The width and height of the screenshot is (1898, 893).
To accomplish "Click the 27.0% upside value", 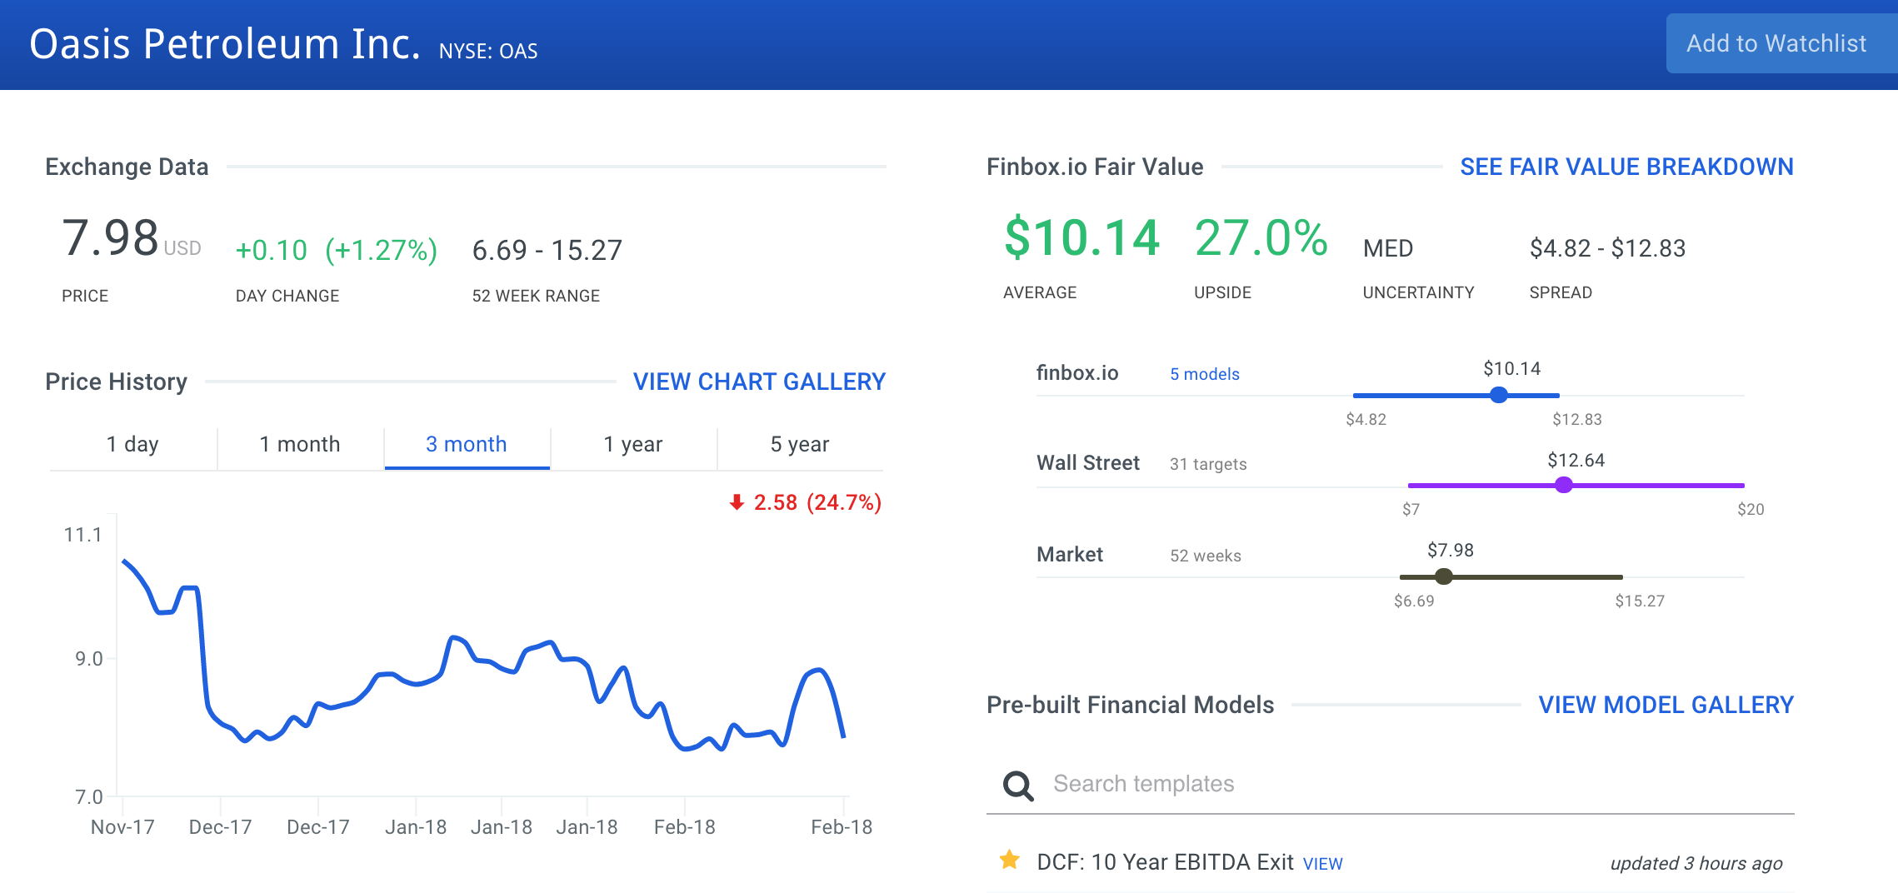I will (1261, 237).
